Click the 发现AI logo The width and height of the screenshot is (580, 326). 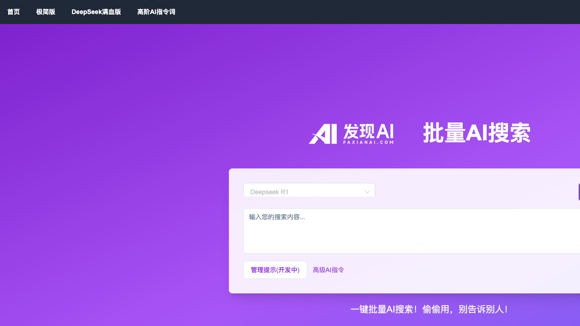click(x=351, y=134)
